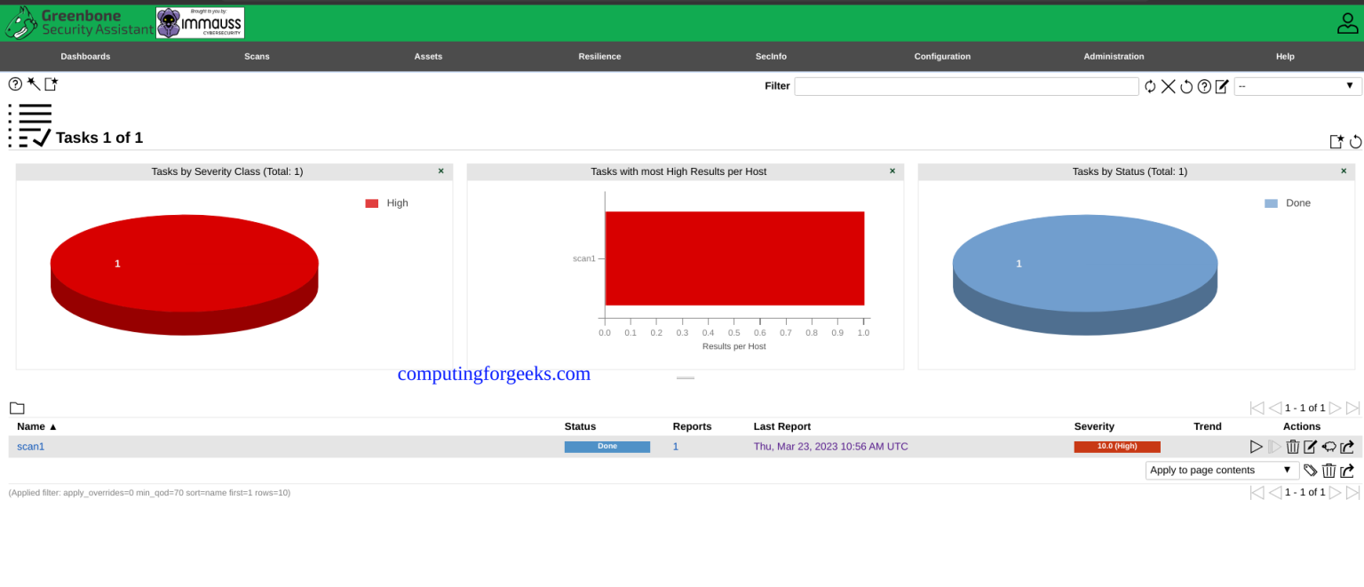Open the saved filters dropdown
This screenshot has width=1364, height=587.
pyautogui.click(x=1297, y=85)
